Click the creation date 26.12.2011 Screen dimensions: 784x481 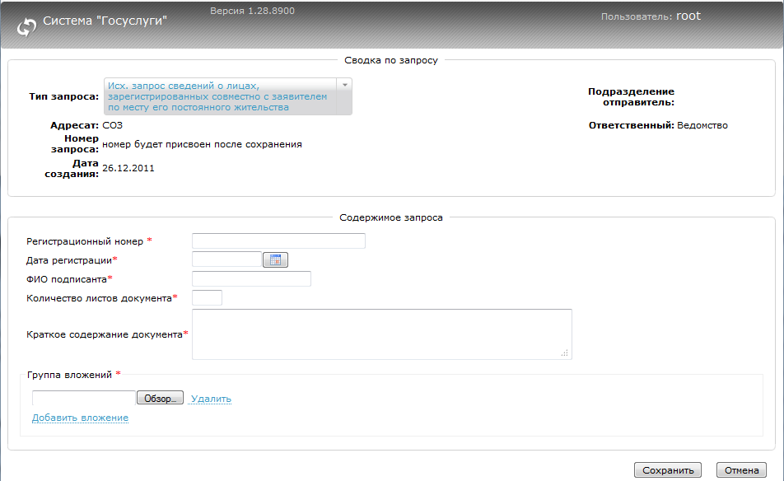point(128,168)
